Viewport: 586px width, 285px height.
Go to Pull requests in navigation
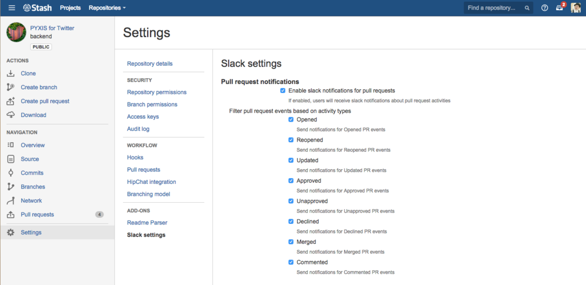click(37, 215)
